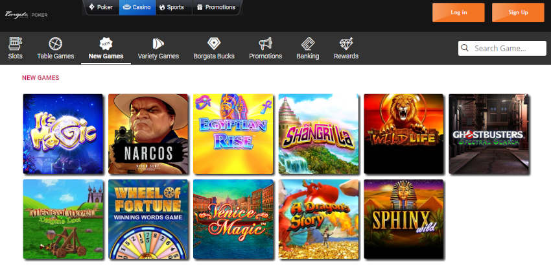The height and width of the screenshot is (279, 551).
Task: Select A Dragon's Story game tile
Action: click(x=319, y=219)
